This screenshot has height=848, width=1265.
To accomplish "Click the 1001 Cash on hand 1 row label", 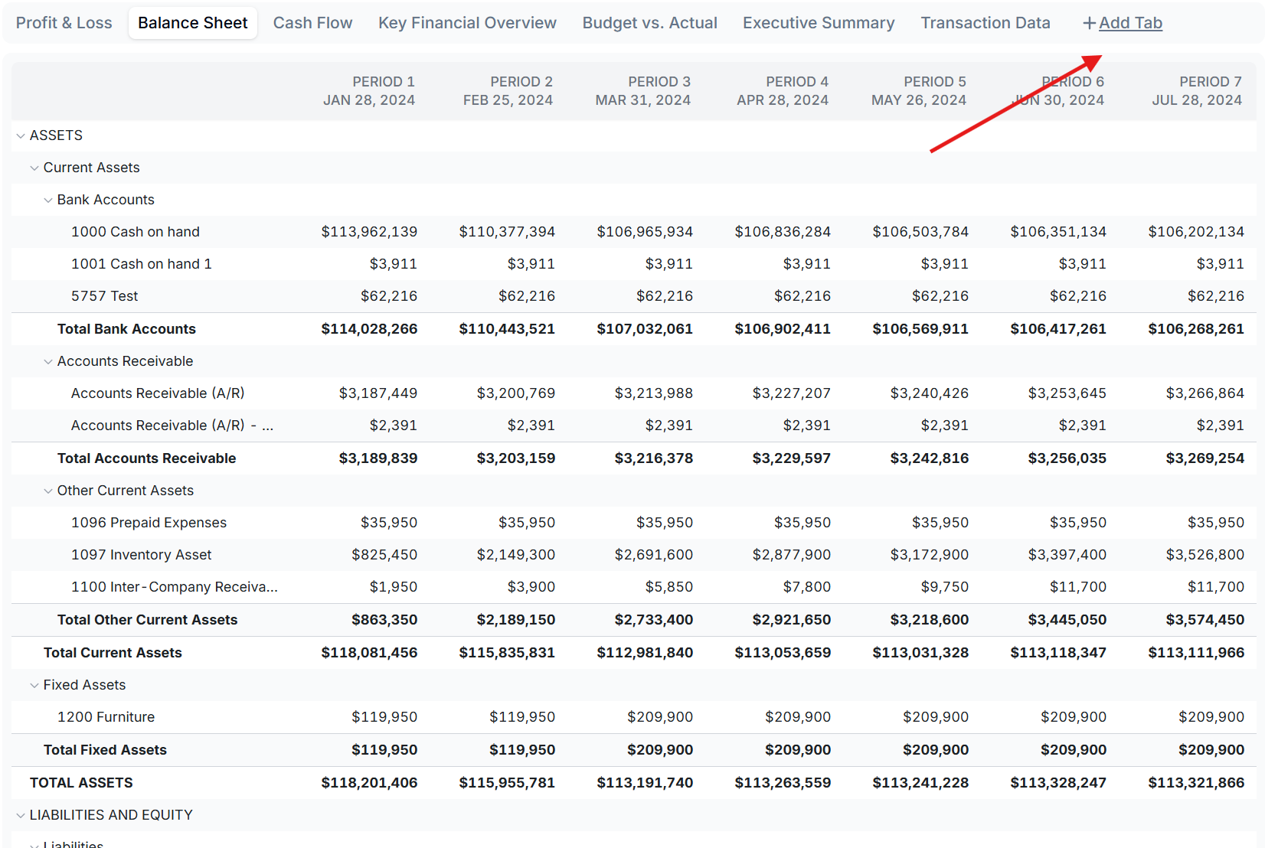I will (142, 264).
